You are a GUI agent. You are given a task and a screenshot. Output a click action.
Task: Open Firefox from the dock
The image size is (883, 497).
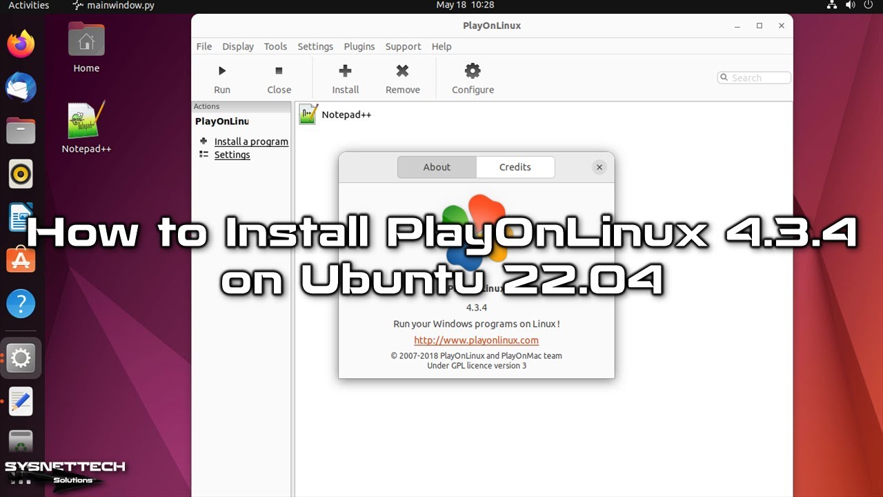coord(21,45)
